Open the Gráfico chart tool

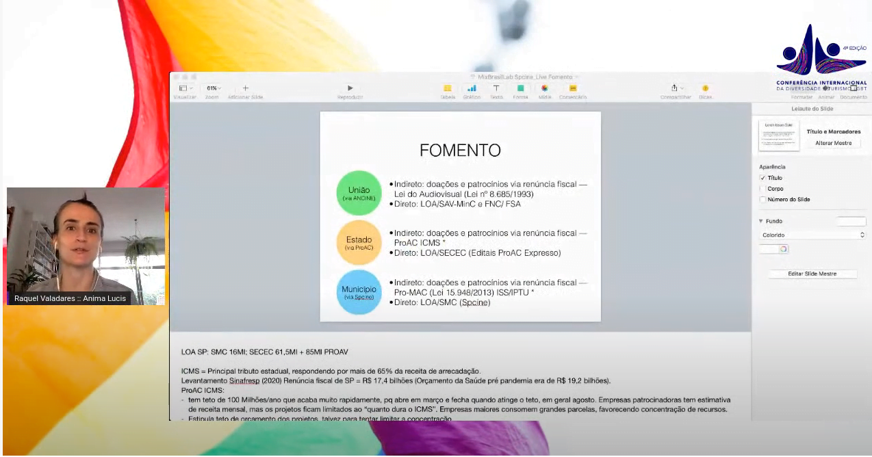tap(472, 88)
